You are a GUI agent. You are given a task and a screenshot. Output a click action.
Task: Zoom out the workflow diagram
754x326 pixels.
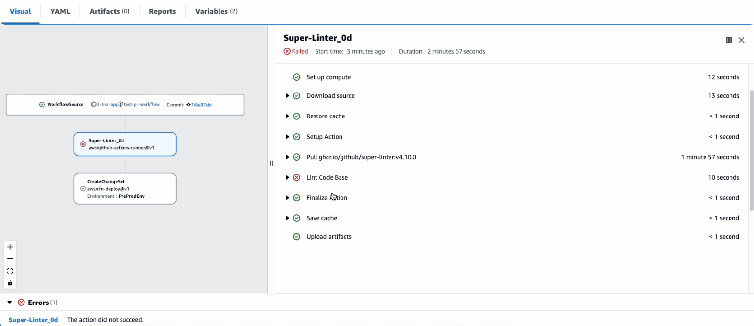tap(10, 259)
